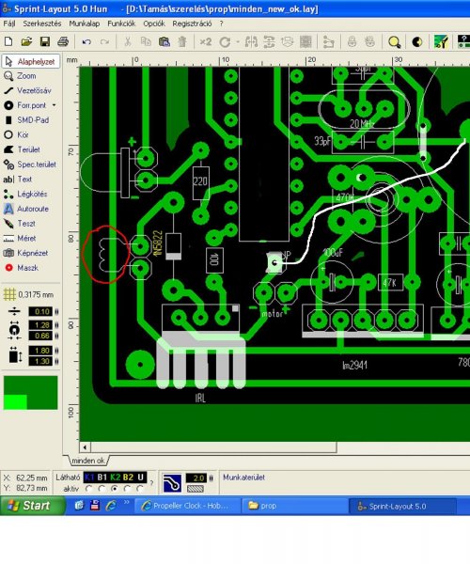Open the Szerkesztés menu

(42, 23)
